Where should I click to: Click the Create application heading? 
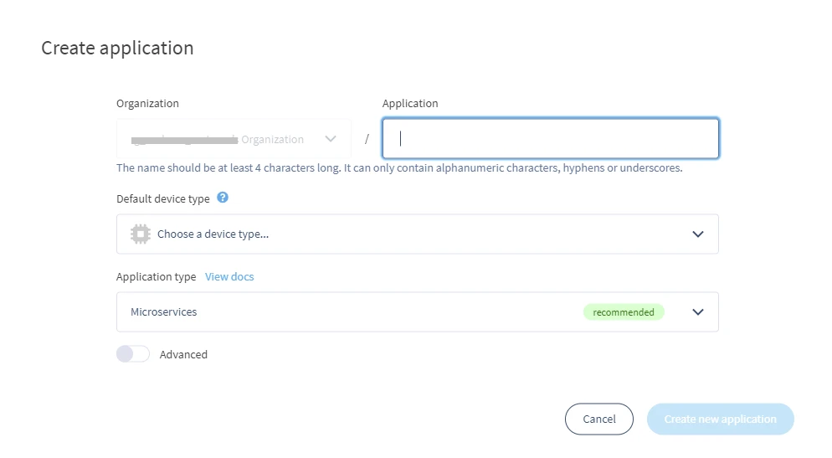117,48
